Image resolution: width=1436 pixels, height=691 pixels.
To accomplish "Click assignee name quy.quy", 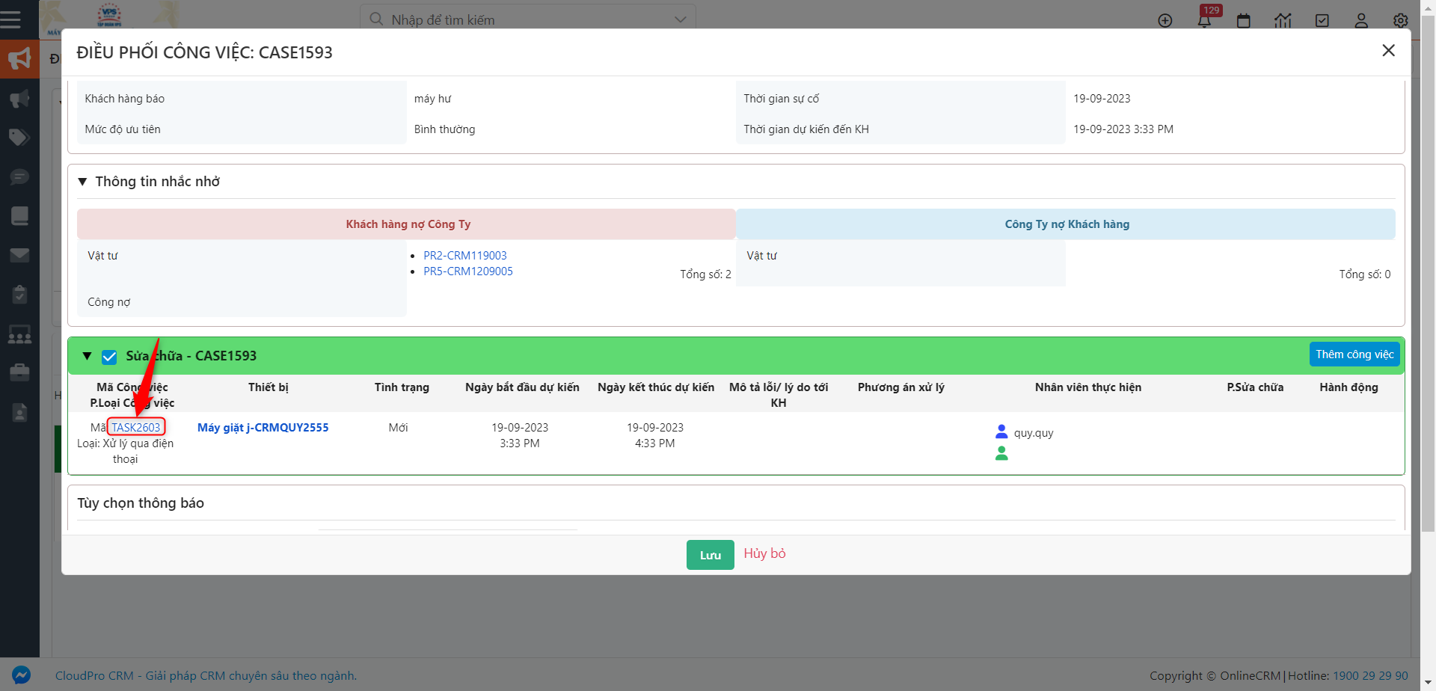I will (1034, 433).
